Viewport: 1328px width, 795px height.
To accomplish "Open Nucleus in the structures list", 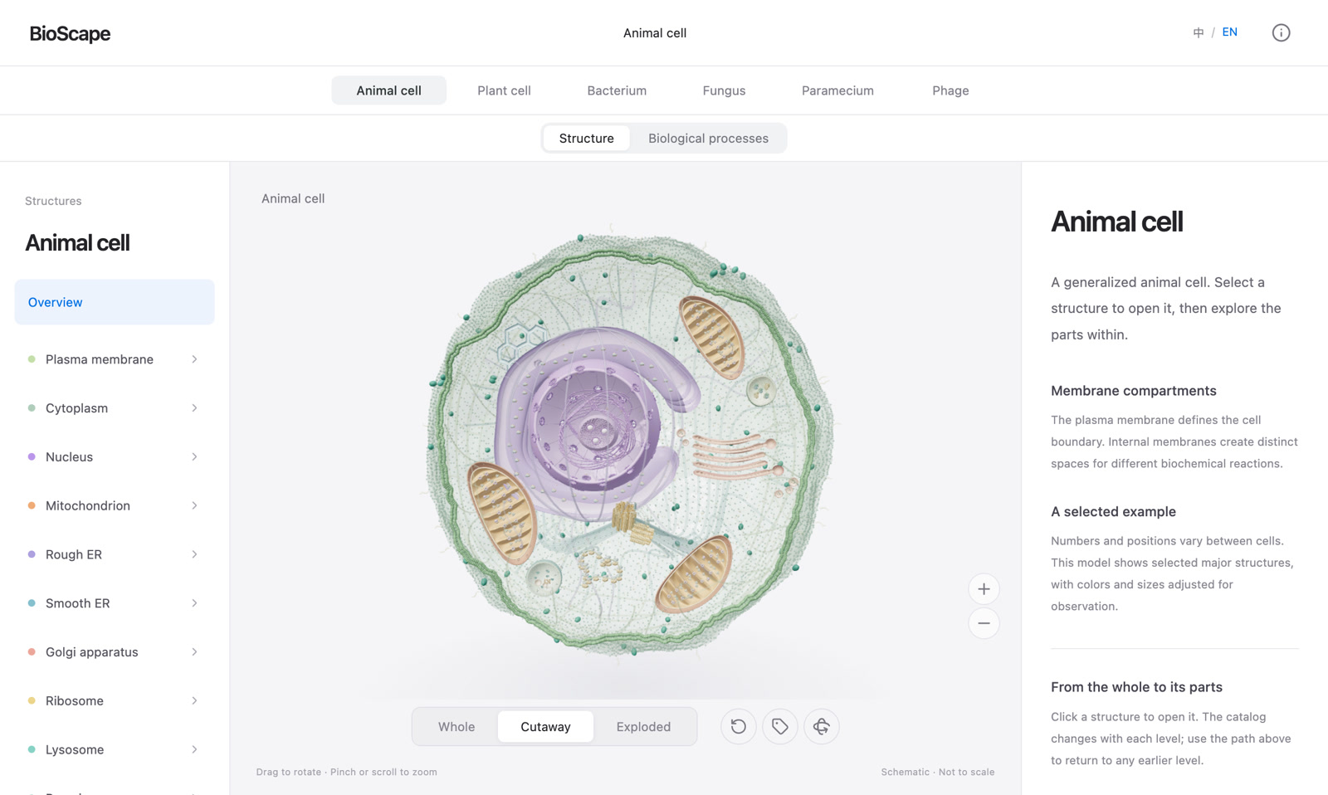I will [x=115, y=457].
